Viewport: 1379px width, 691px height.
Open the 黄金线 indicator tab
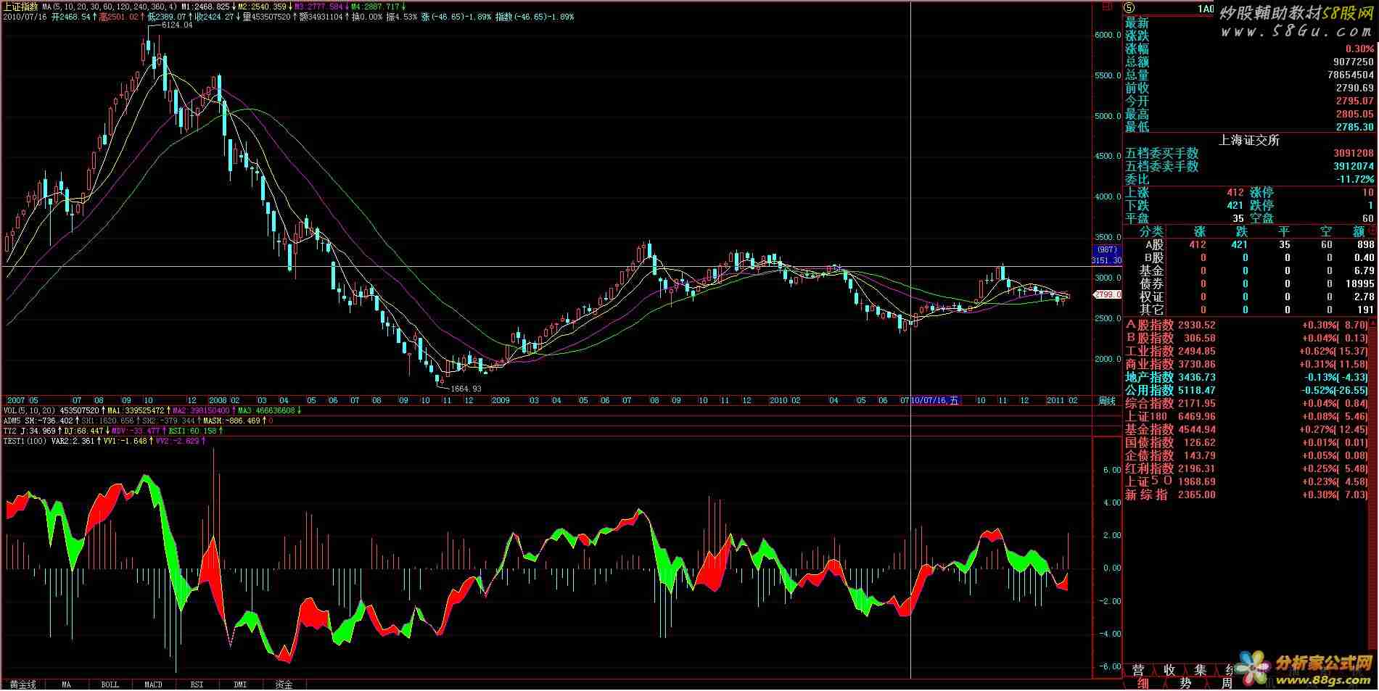[x=22, y=684]
